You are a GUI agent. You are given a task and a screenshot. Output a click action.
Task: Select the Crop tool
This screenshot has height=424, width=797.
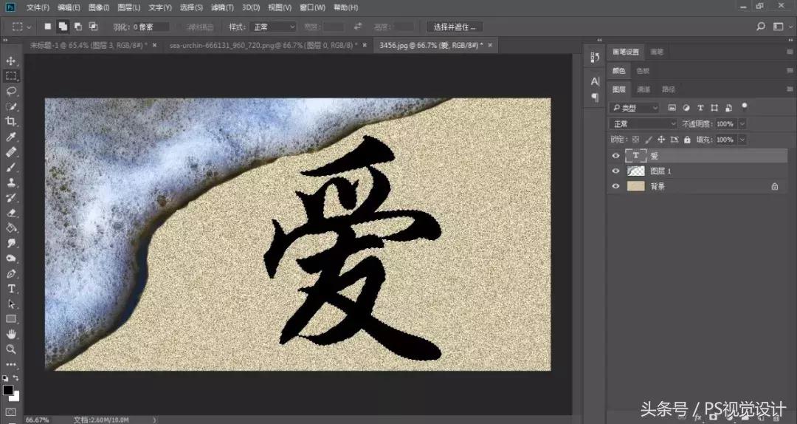[x=11, y=121]
